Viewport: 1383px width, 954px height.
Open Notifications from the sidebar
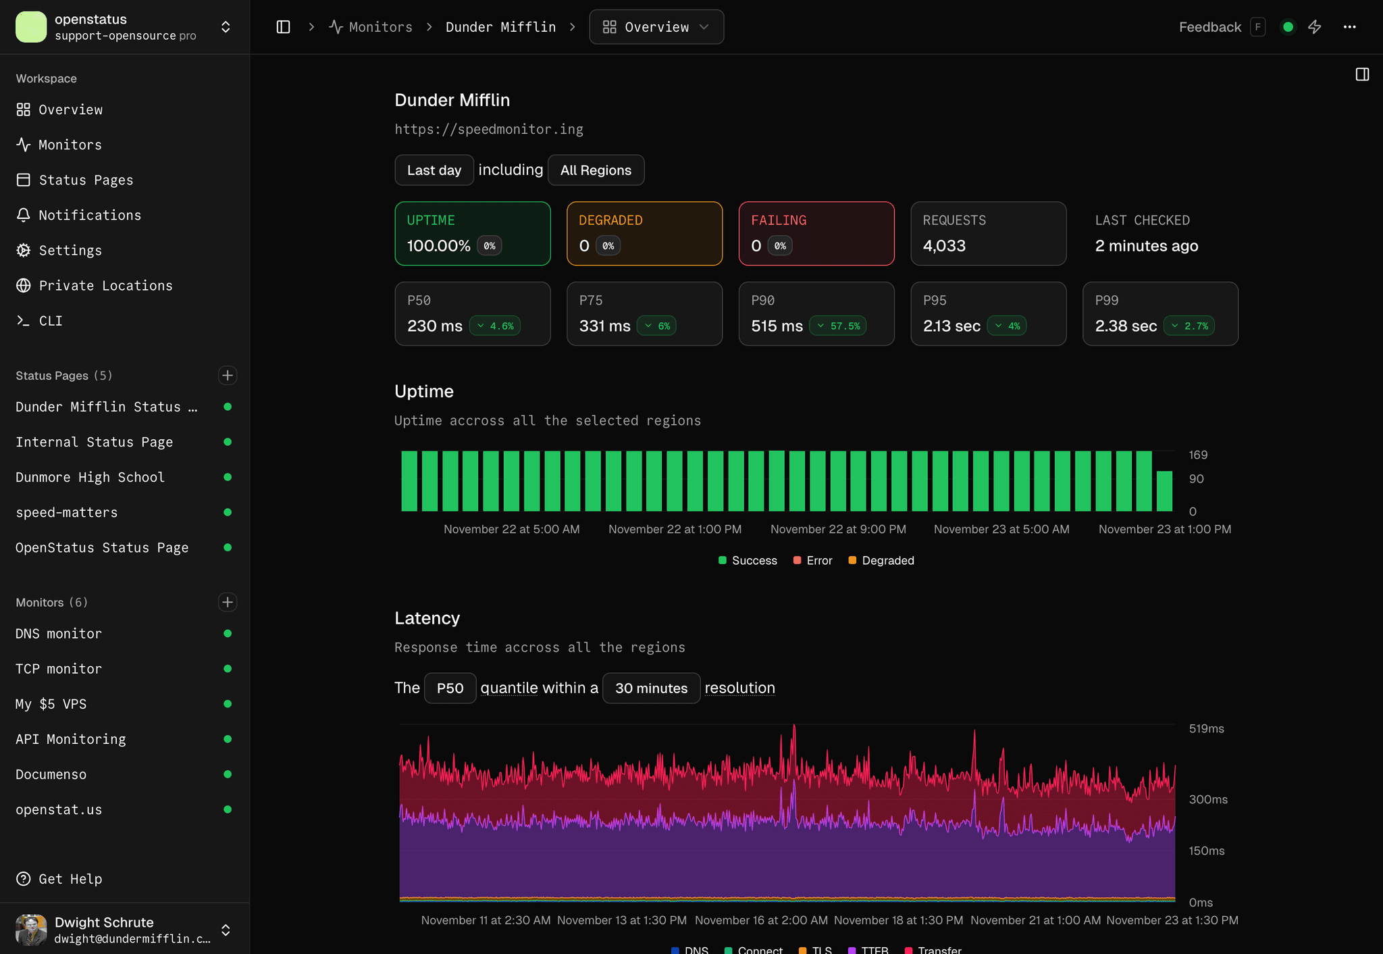[89, 215]
